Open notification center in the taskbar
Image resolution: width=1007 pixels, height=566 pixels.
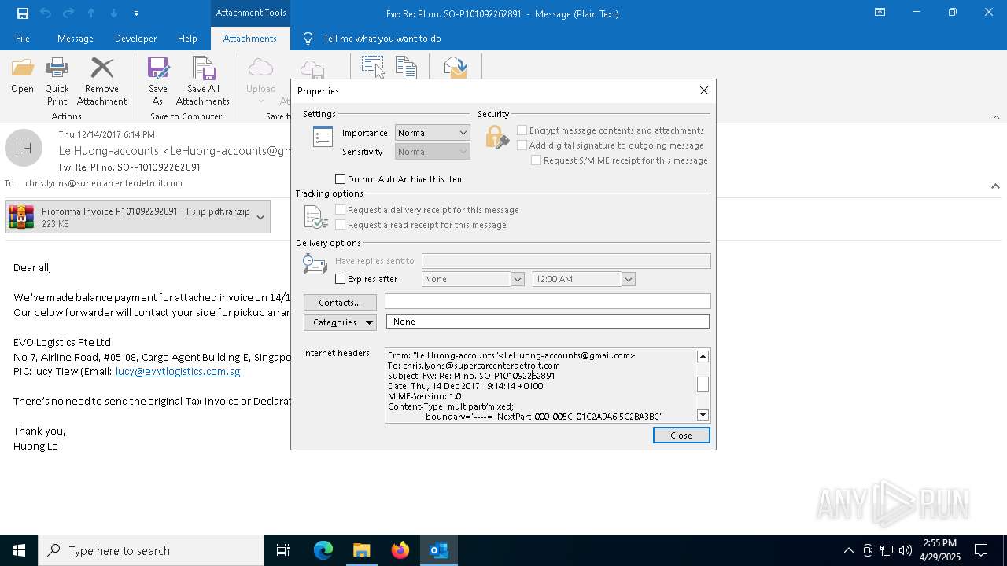pos(981,550)
